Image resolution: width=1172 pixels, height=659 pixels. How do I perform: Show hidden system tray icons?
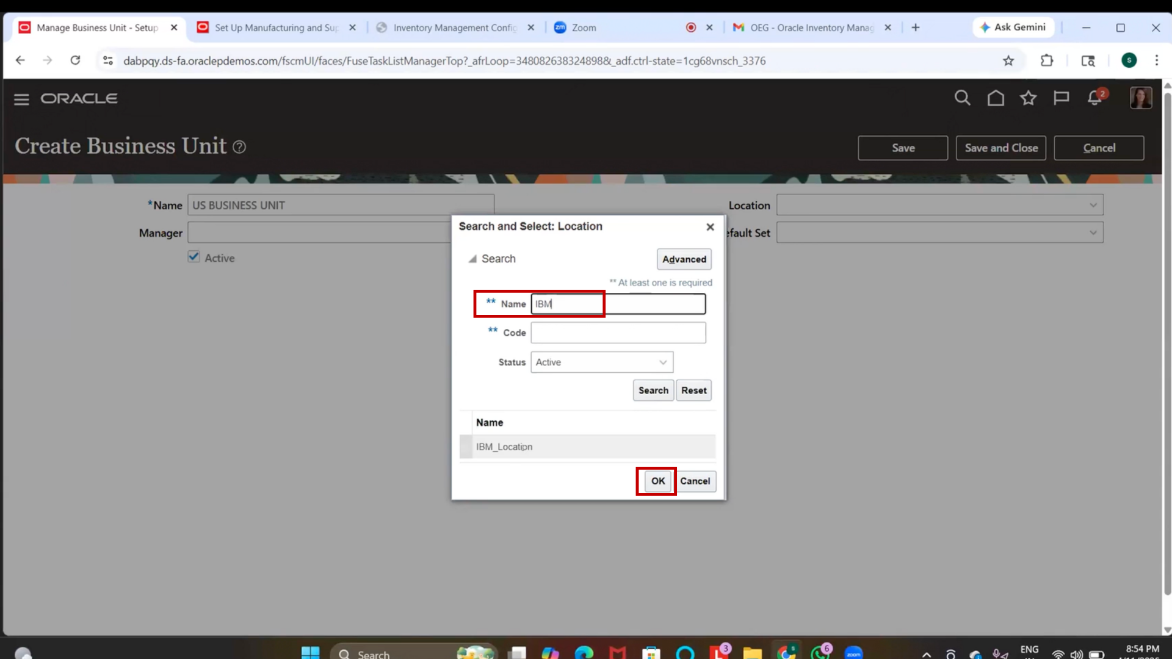coord(927,654)
